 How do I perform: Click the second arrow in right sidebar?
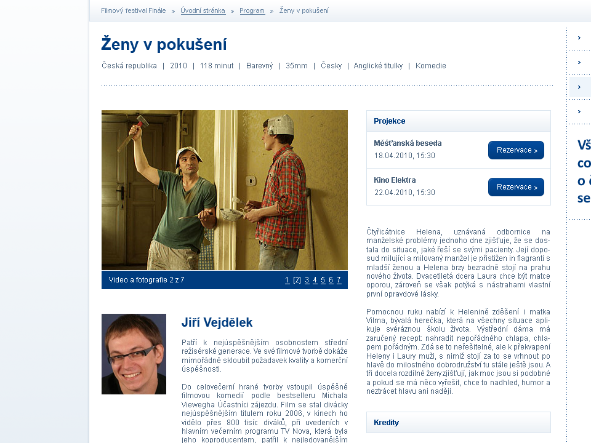click(x=579, y=62)
